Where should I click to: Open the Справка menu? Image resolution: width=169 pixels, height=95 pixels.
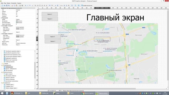click(x=19, y=3)
